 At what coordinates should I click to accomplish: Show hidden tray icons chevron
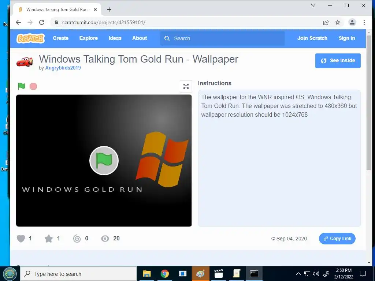coord(298,274)
